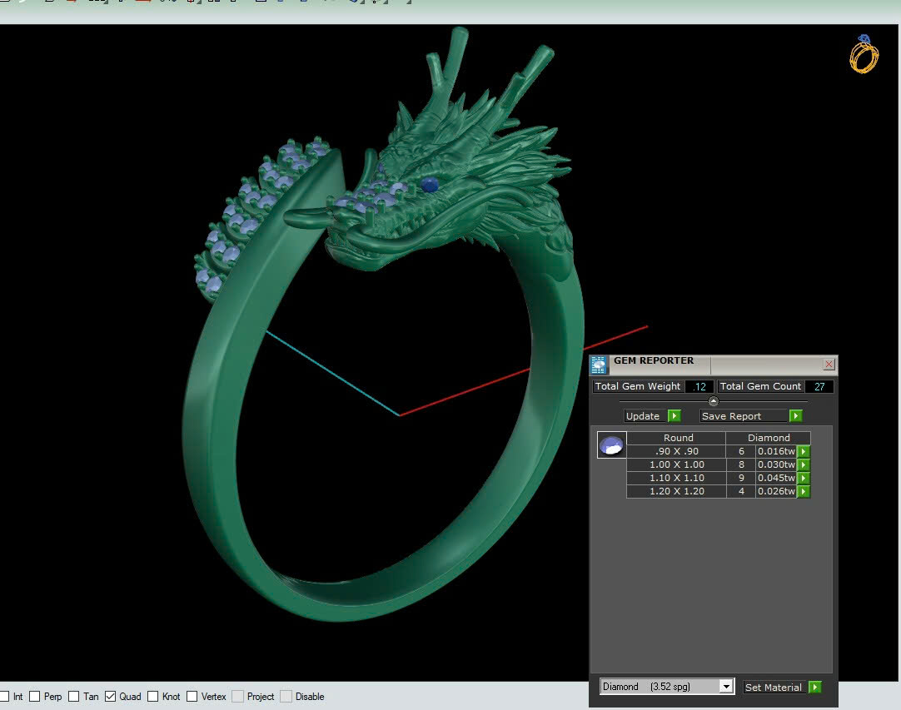Screen dimensions: 901x710
Task: Click the green arrow next to Set Material
Action: (x=814, y=688)
